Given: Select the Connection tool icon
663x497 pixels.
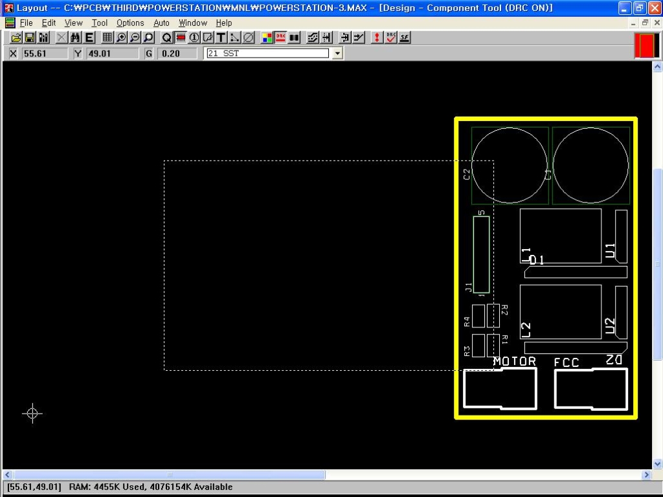Looking at the screenshot, I should 234,38.
